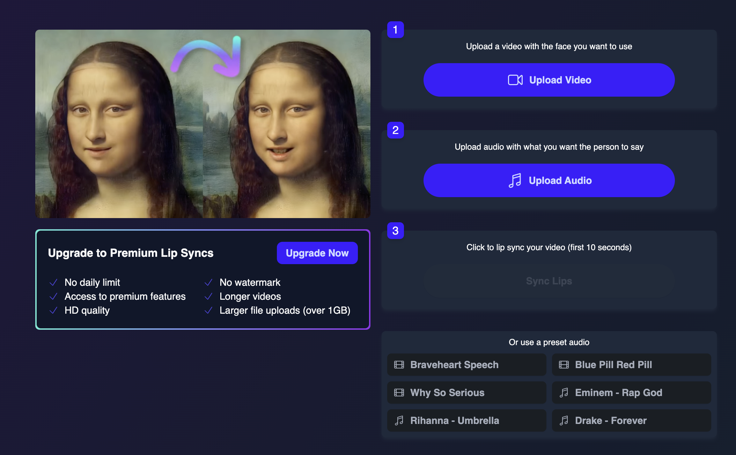
Task: Click the checkmark next to No watermark
Action: click(208, 282)
